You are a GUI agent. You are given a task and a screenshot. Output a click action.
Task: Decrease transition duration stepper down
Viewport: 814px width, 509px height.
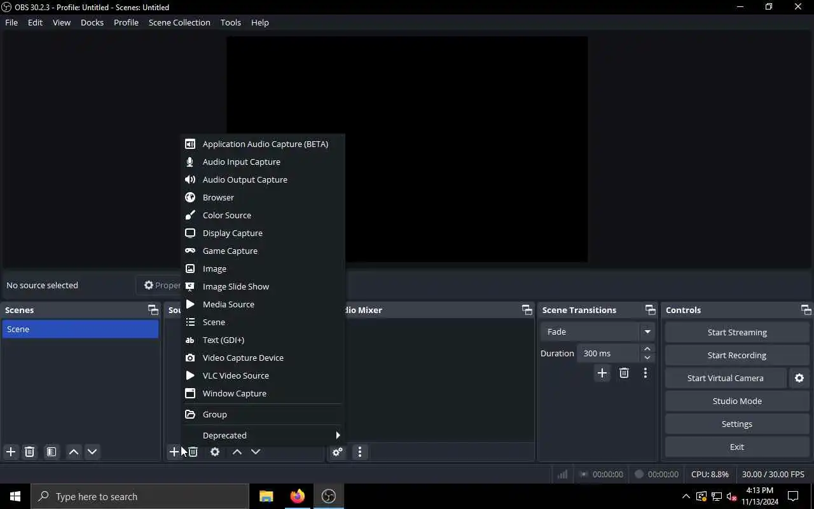tap(647, 358)
